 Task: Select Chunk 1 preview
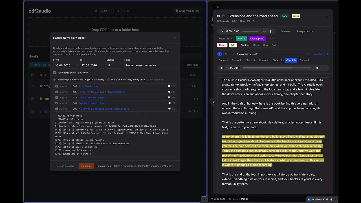click(223, 60)
